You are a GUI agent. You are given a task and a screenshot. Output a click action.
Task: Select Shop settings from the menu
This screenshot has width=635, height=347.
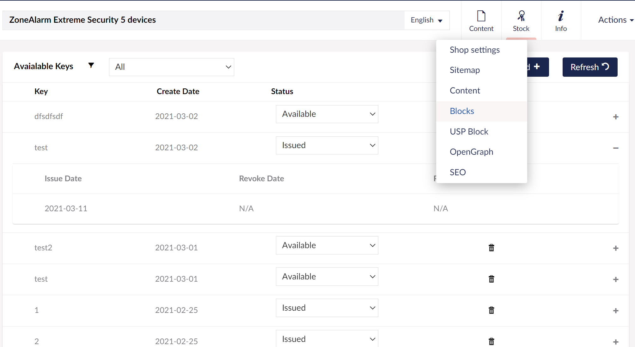tap(481, 50)
